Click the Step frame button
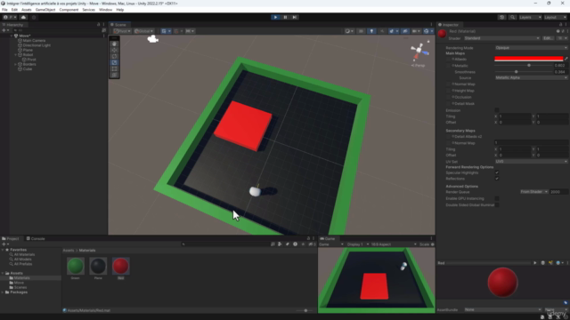 click(x=295, y=17)
